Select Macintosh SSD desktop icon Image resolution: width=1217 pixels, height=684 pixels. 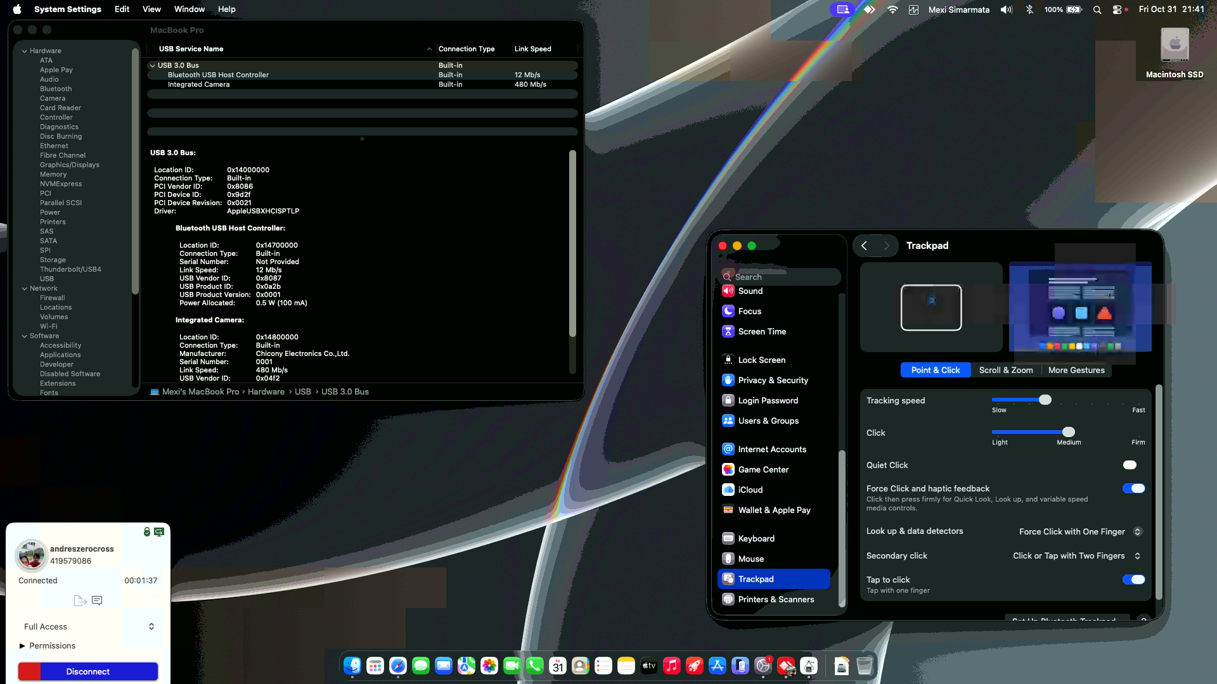click(x=1175, y=53)
